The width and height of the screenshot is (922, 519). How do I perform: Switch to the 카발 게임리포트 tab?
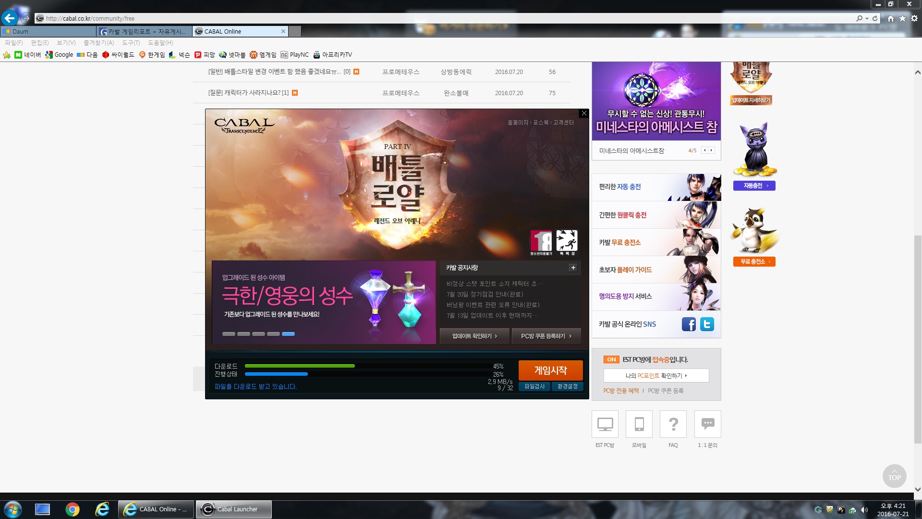pyautogui.click(x=144, y=31)
